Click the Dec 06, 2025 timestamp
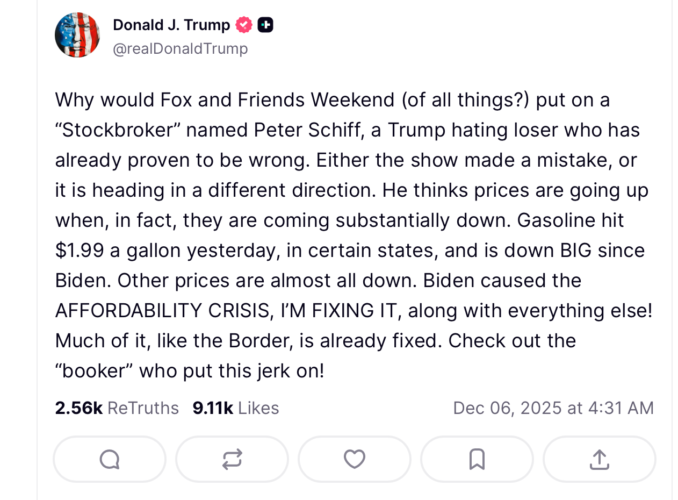The height and width of the screenshot is (500, 678). 553,408
